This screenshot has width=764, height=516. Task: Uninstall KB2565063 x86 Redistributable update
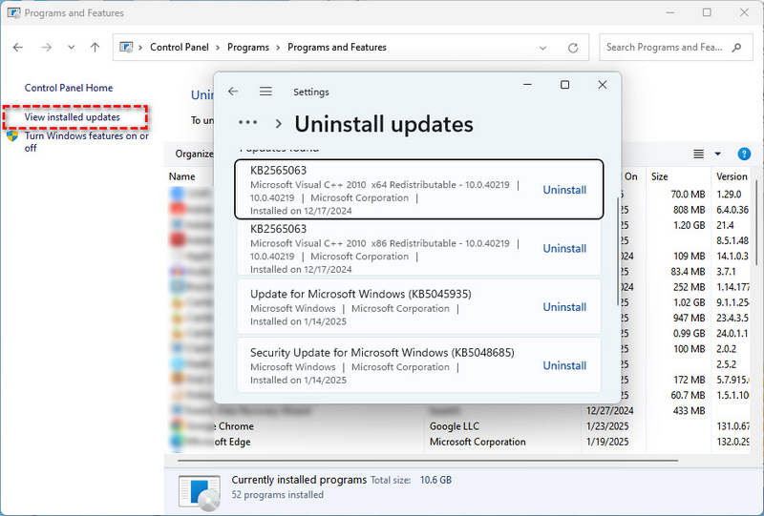pos(564,248)
